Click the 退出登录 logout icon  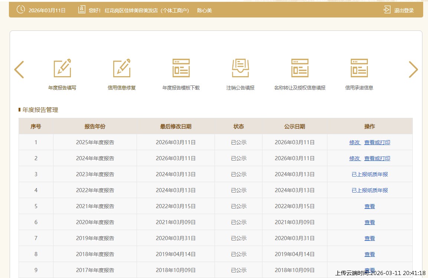point(387,10)
